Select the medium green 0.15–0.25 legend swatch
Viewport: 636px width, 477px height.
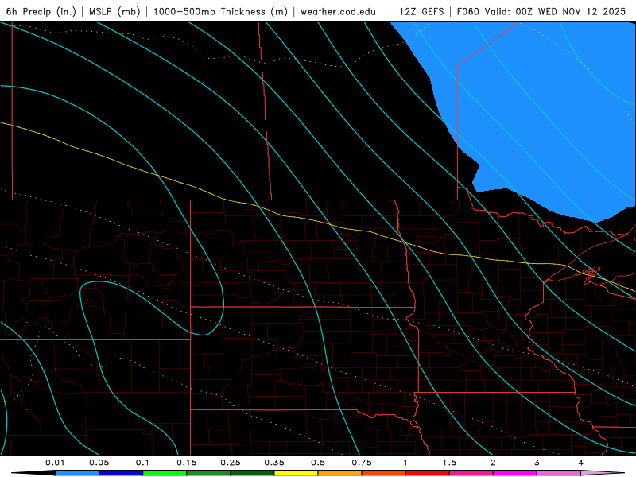point(208,473)
